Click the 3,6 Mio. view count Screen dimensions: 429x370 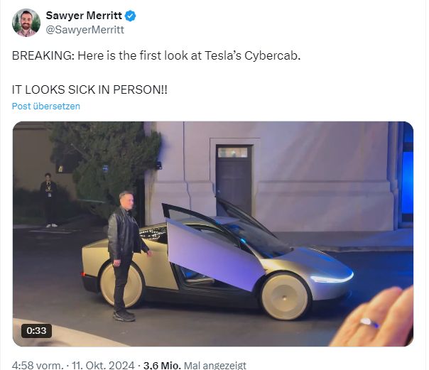(x=162, y=365)
